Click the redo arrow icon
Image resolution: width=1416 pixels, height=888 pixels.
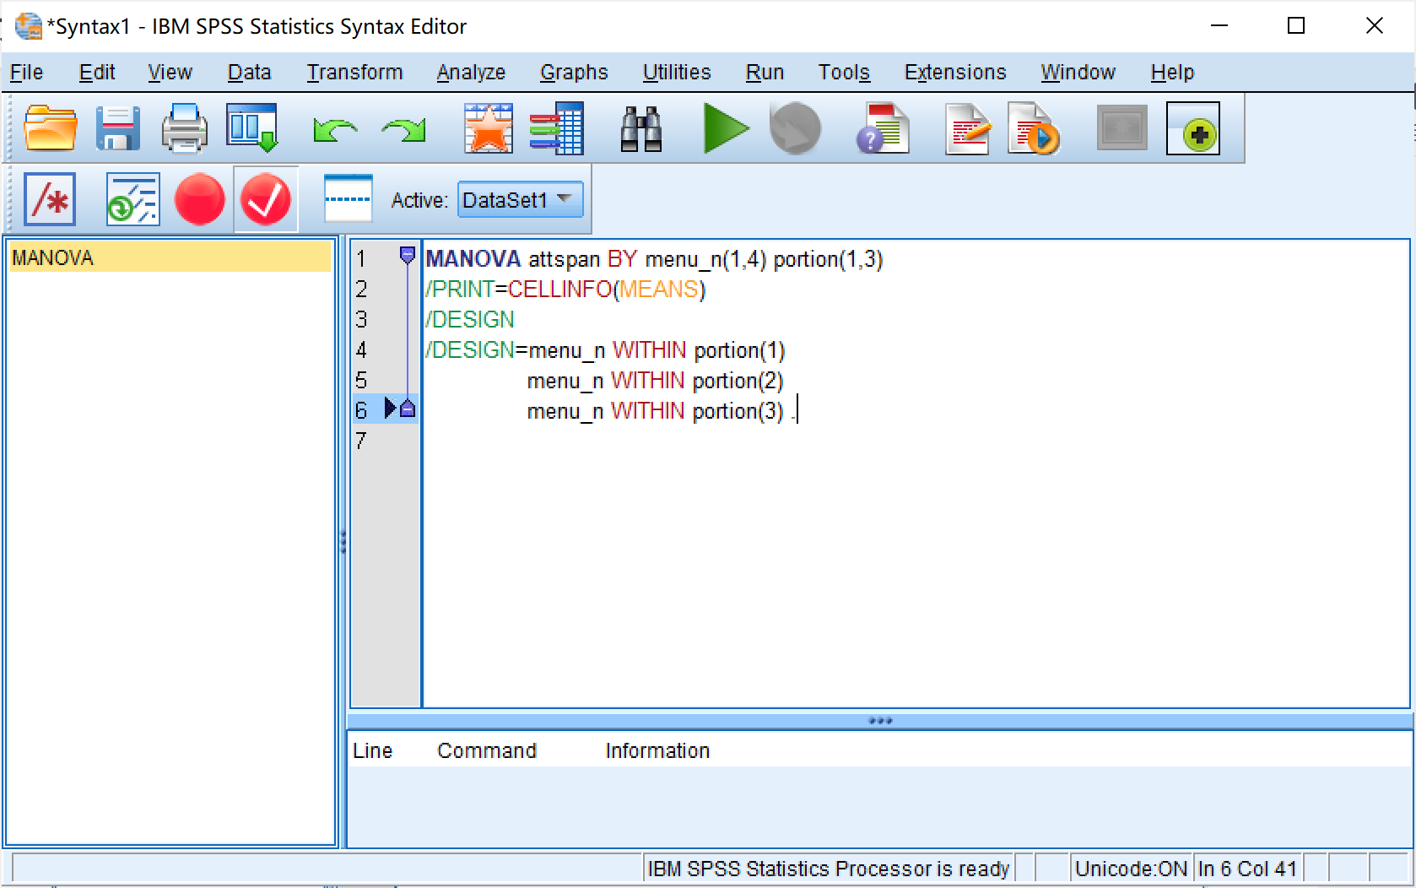point(403,128)
